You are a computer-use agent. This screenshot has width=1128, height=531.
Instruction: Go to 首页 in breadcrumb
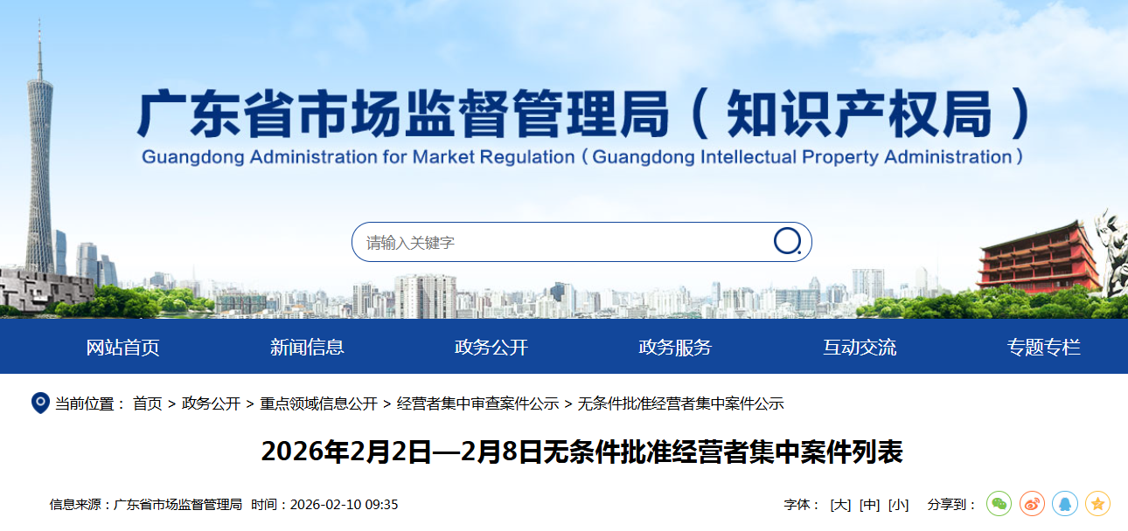148,403
